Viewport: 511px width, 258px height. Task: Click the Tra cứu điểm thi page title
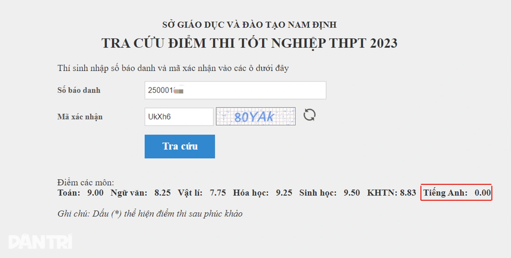coord(249,43)
